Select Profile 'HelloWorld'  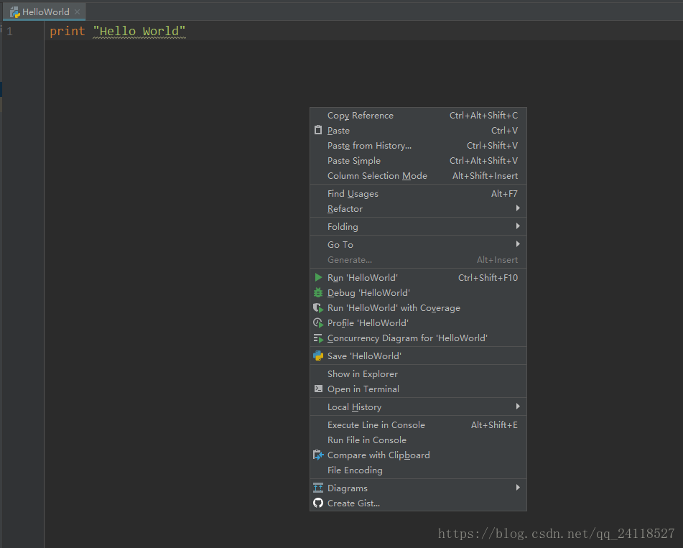click(418, 322)
